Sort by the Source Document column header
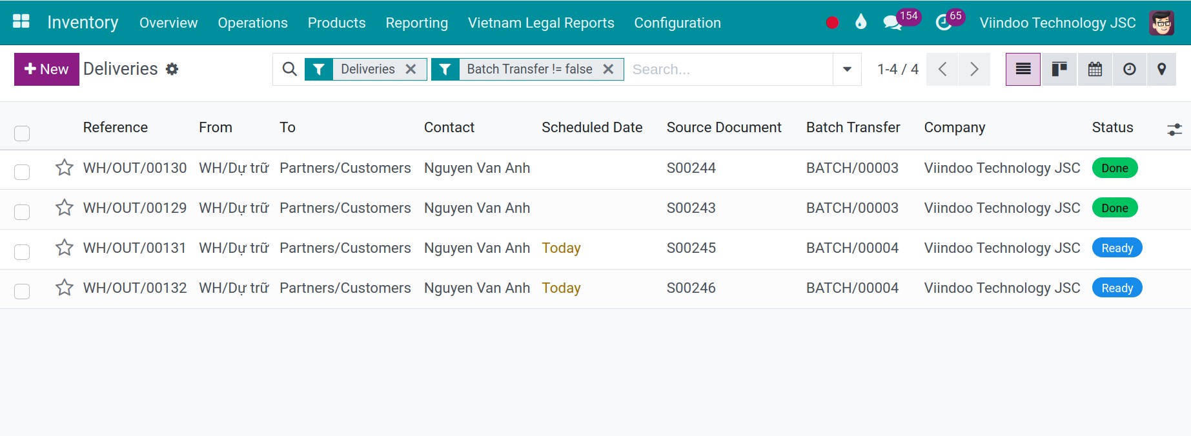This screenshot has width=1191, height=436. [724, 127]
